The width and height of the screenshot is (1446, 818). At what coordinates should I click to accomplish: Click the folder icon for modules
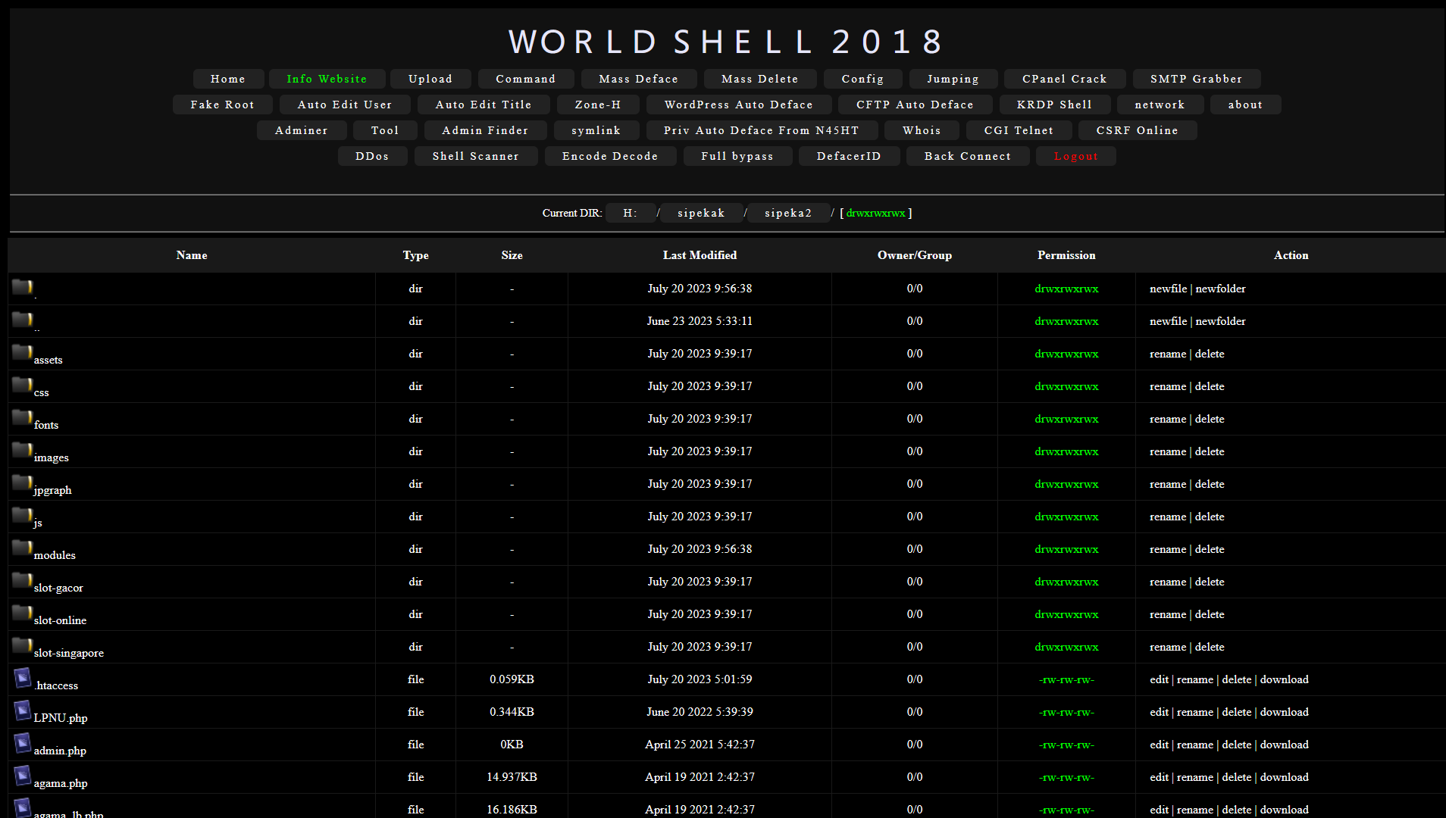tap(22, 548)
